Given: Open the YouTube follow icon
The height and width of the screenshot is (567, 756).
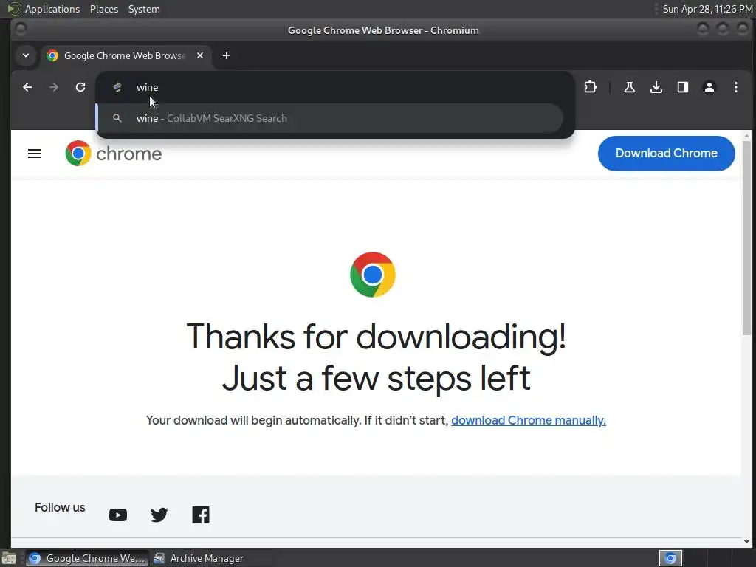Looking at the screenshot, I should (x=118, y=515).
